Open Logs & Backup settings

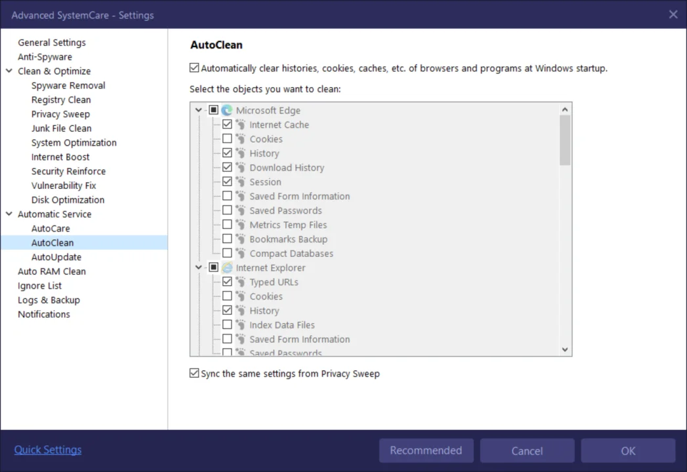[49, 300]
